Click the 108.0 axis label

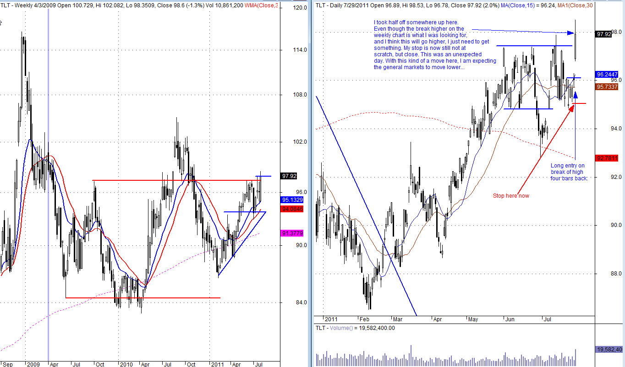click(x=301, y=95)
